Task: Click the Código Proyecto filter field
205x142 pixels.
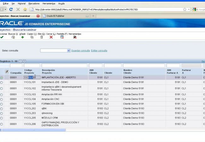Action: click(x=32, y=66)
